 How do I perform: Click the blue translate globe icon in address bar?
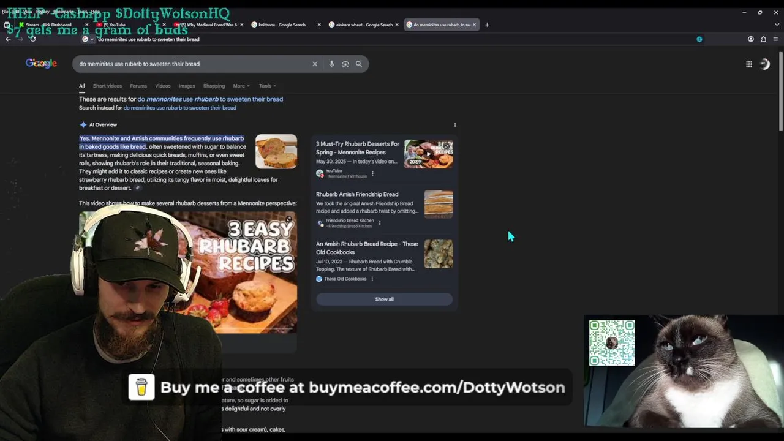pos(699,39)
